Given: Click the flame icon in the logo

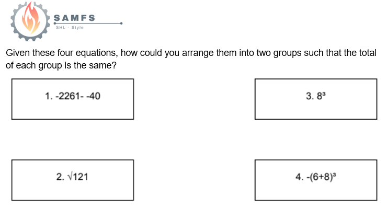Looking at the screenshot, I should pos(31,18).
